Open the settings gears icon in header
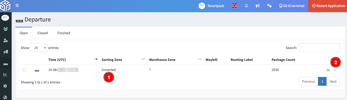Image resolution: width=347 pixels, height=100 pixels. pos(269,6)
